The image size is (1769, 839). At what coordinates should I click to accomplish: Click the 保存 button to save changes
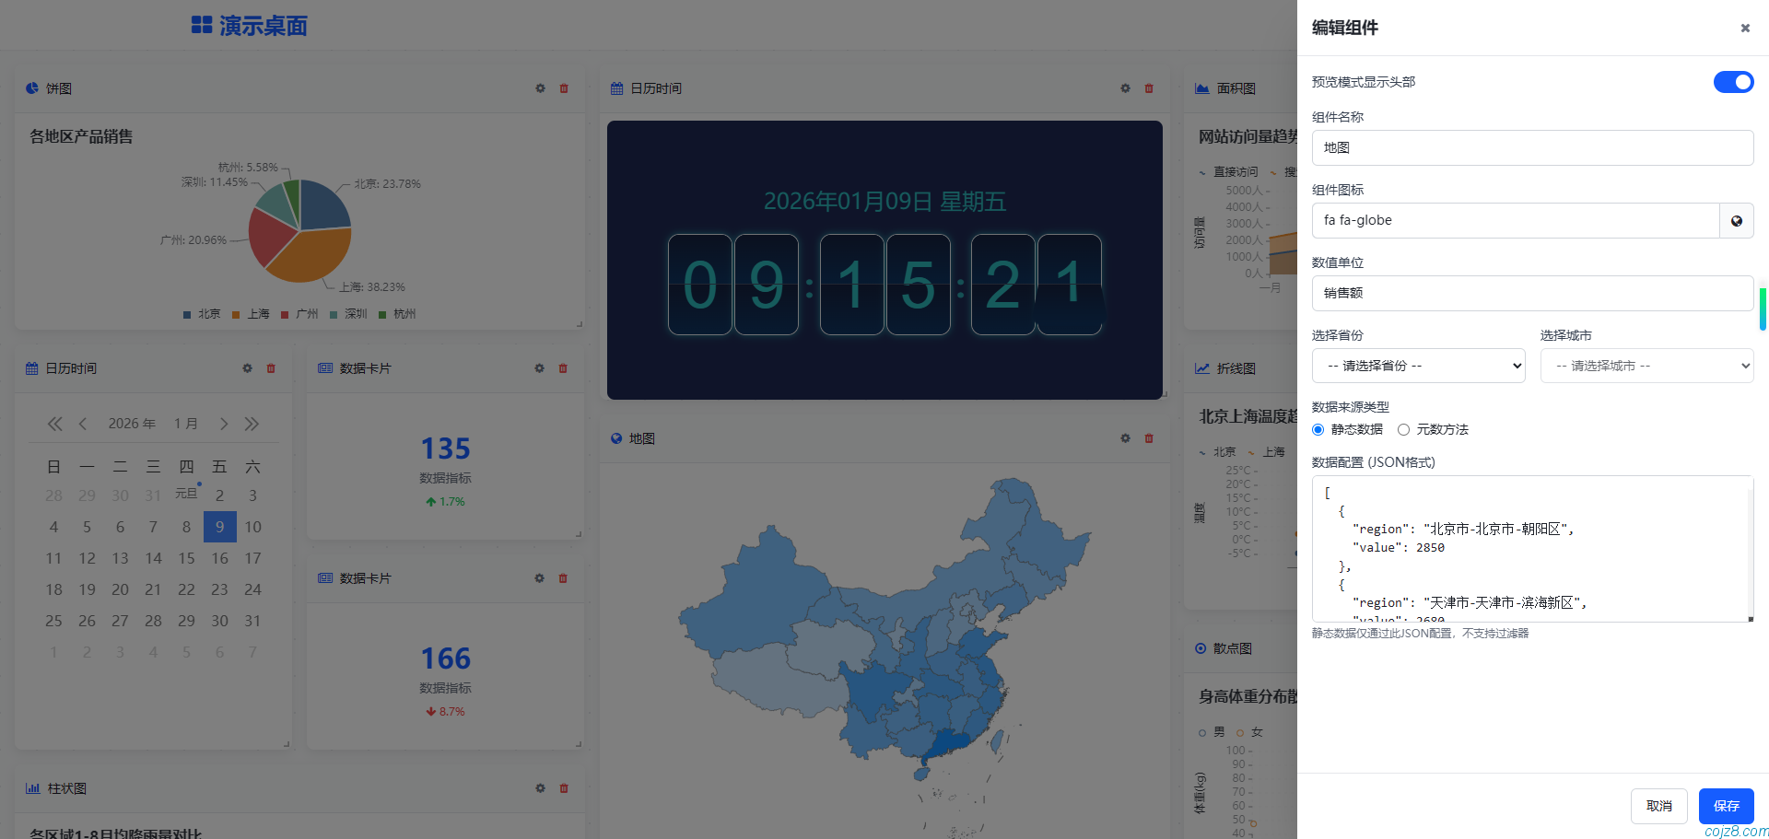click(1725, 806)
